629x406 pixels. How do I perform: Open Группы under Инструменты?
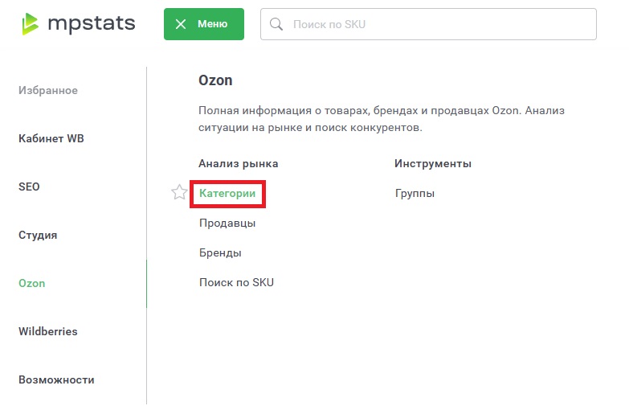[x=415, y=194]
